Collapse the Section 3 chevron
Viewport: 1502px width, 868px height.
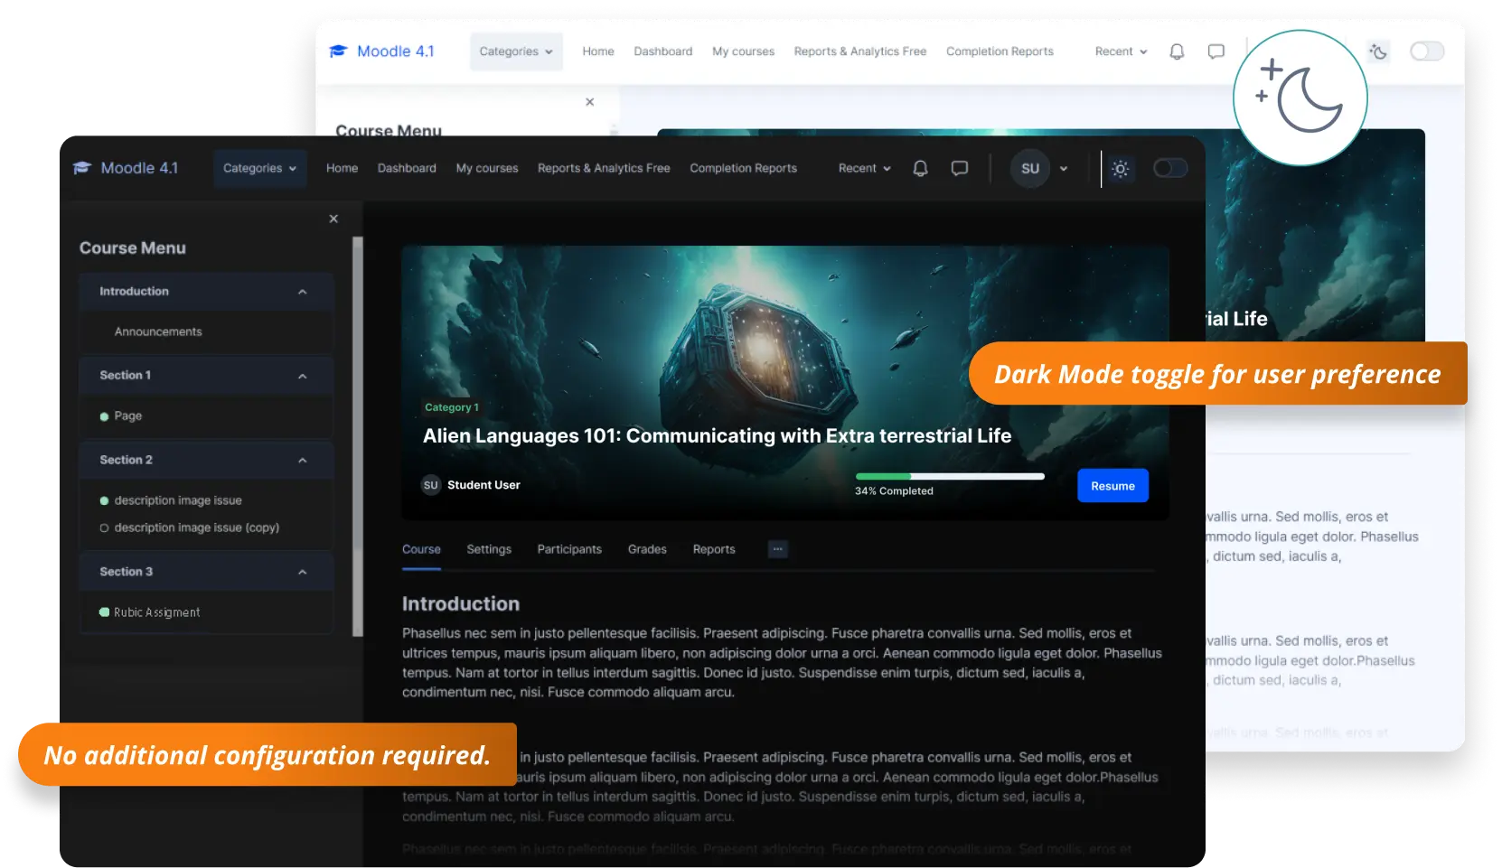(303, 573)
